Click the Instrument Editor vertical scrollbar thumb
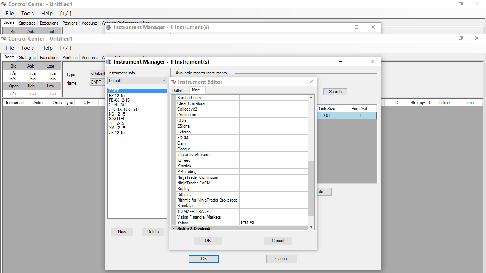486x273 pixels. coord(311,188)
